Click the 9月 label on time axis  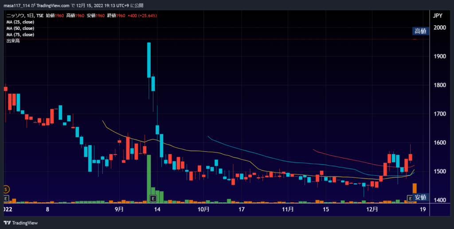coord(119,209)
